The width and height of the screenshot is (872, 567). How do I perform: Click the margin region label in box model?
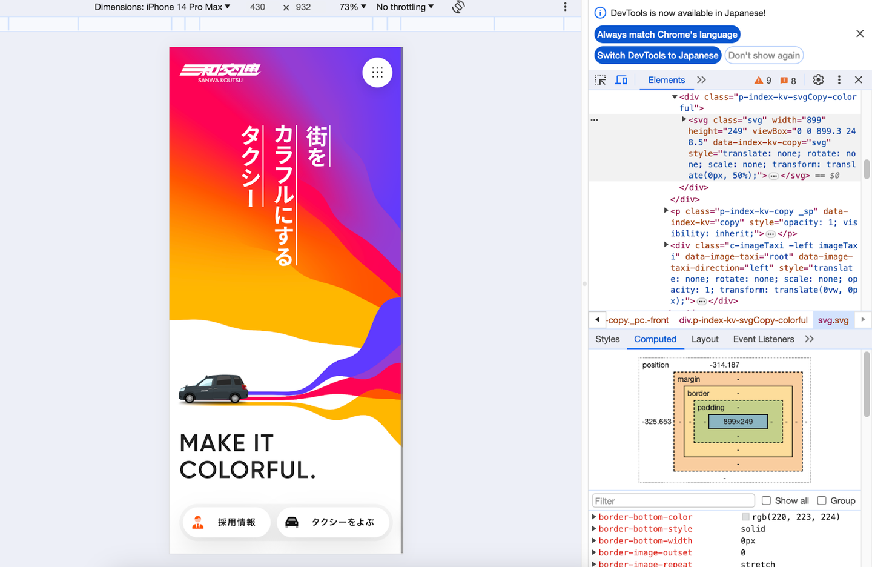(689, 379)
